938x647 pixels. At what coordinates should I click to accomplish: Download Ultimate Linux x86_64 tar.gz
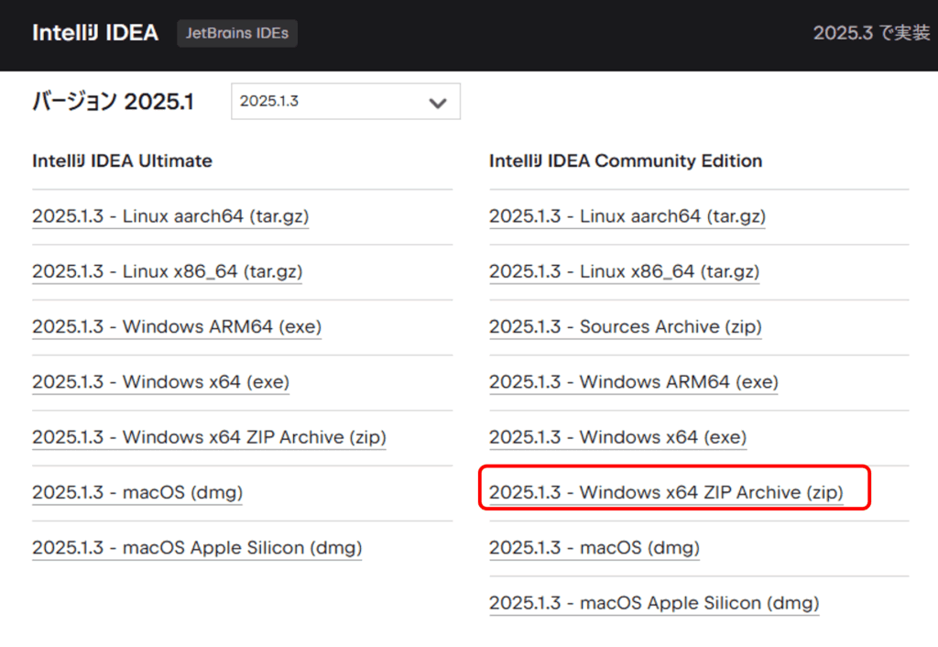click(167, 272)
